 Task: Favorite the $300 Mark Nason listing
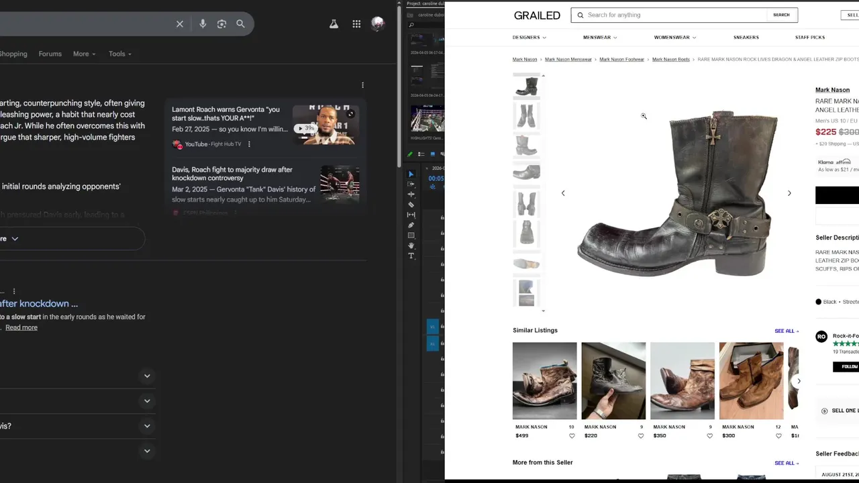(778, 436)
